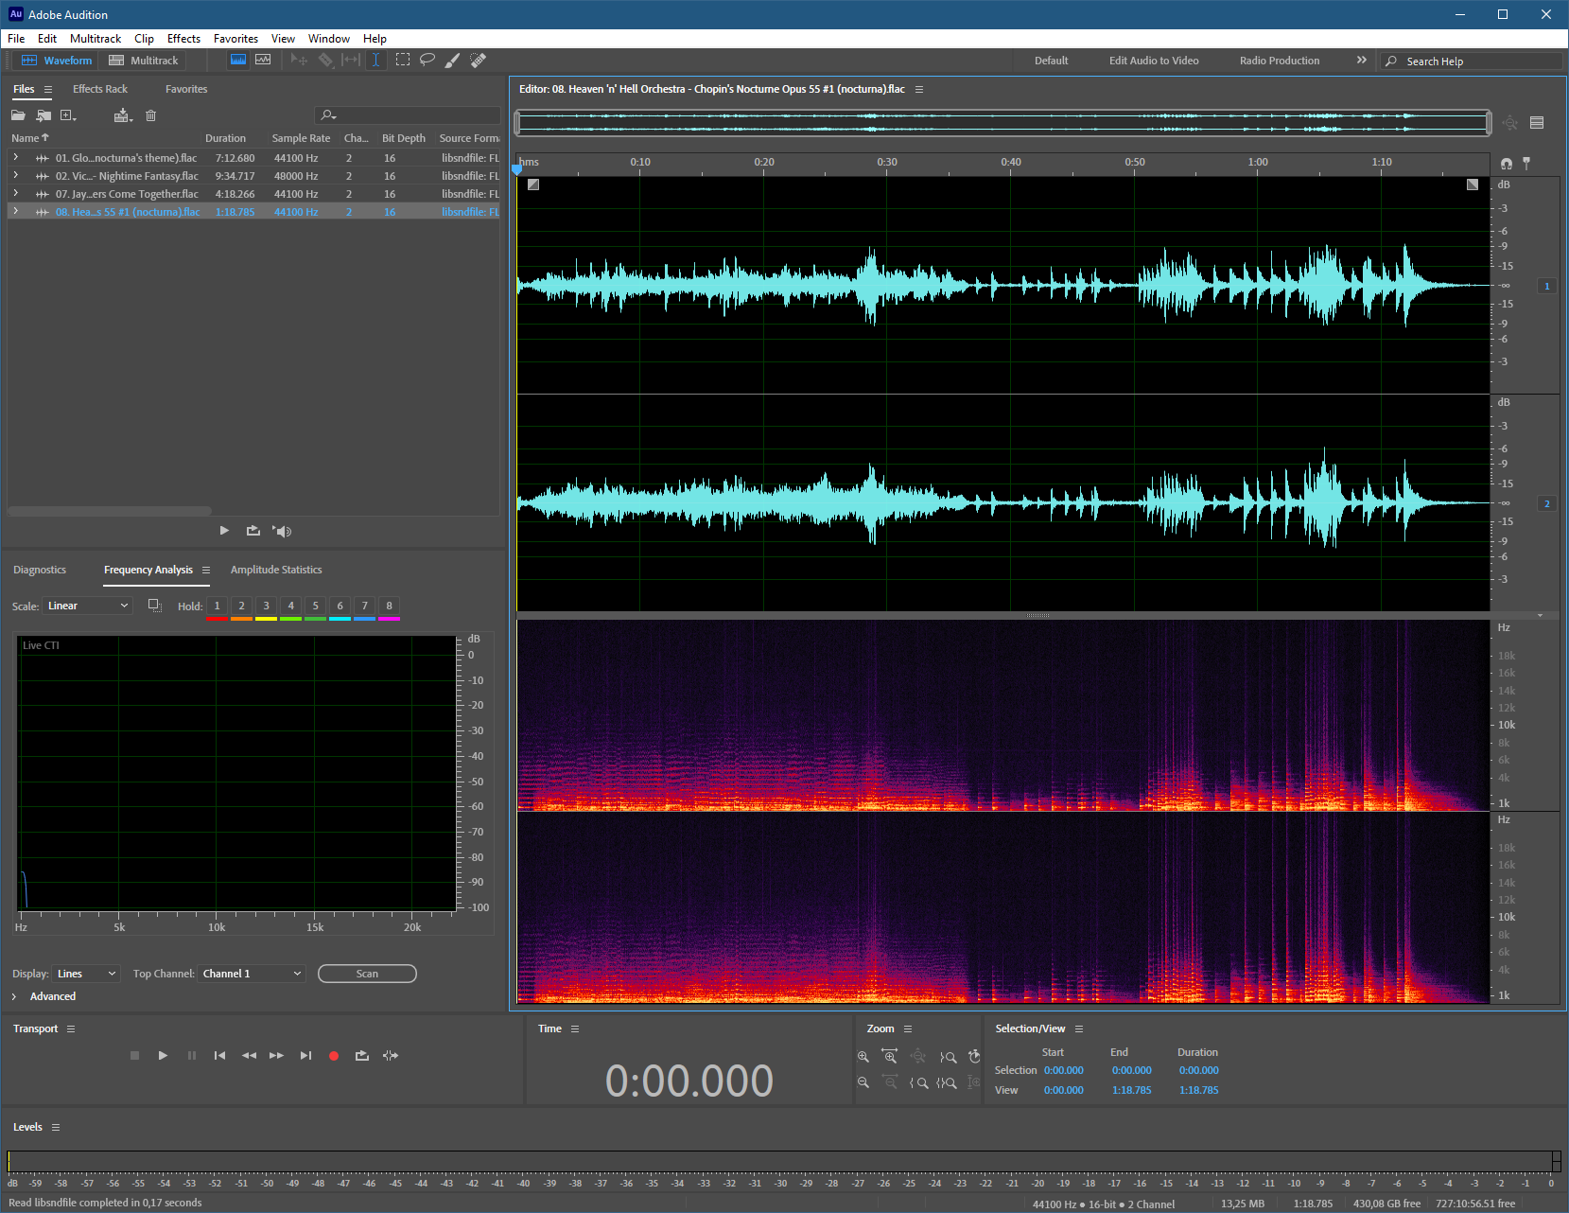Image resolution: width=1569 pixels, height=1213 pixels.
Task: Open the Favorites menu in menu bar
Action: (x=235, y=39)
